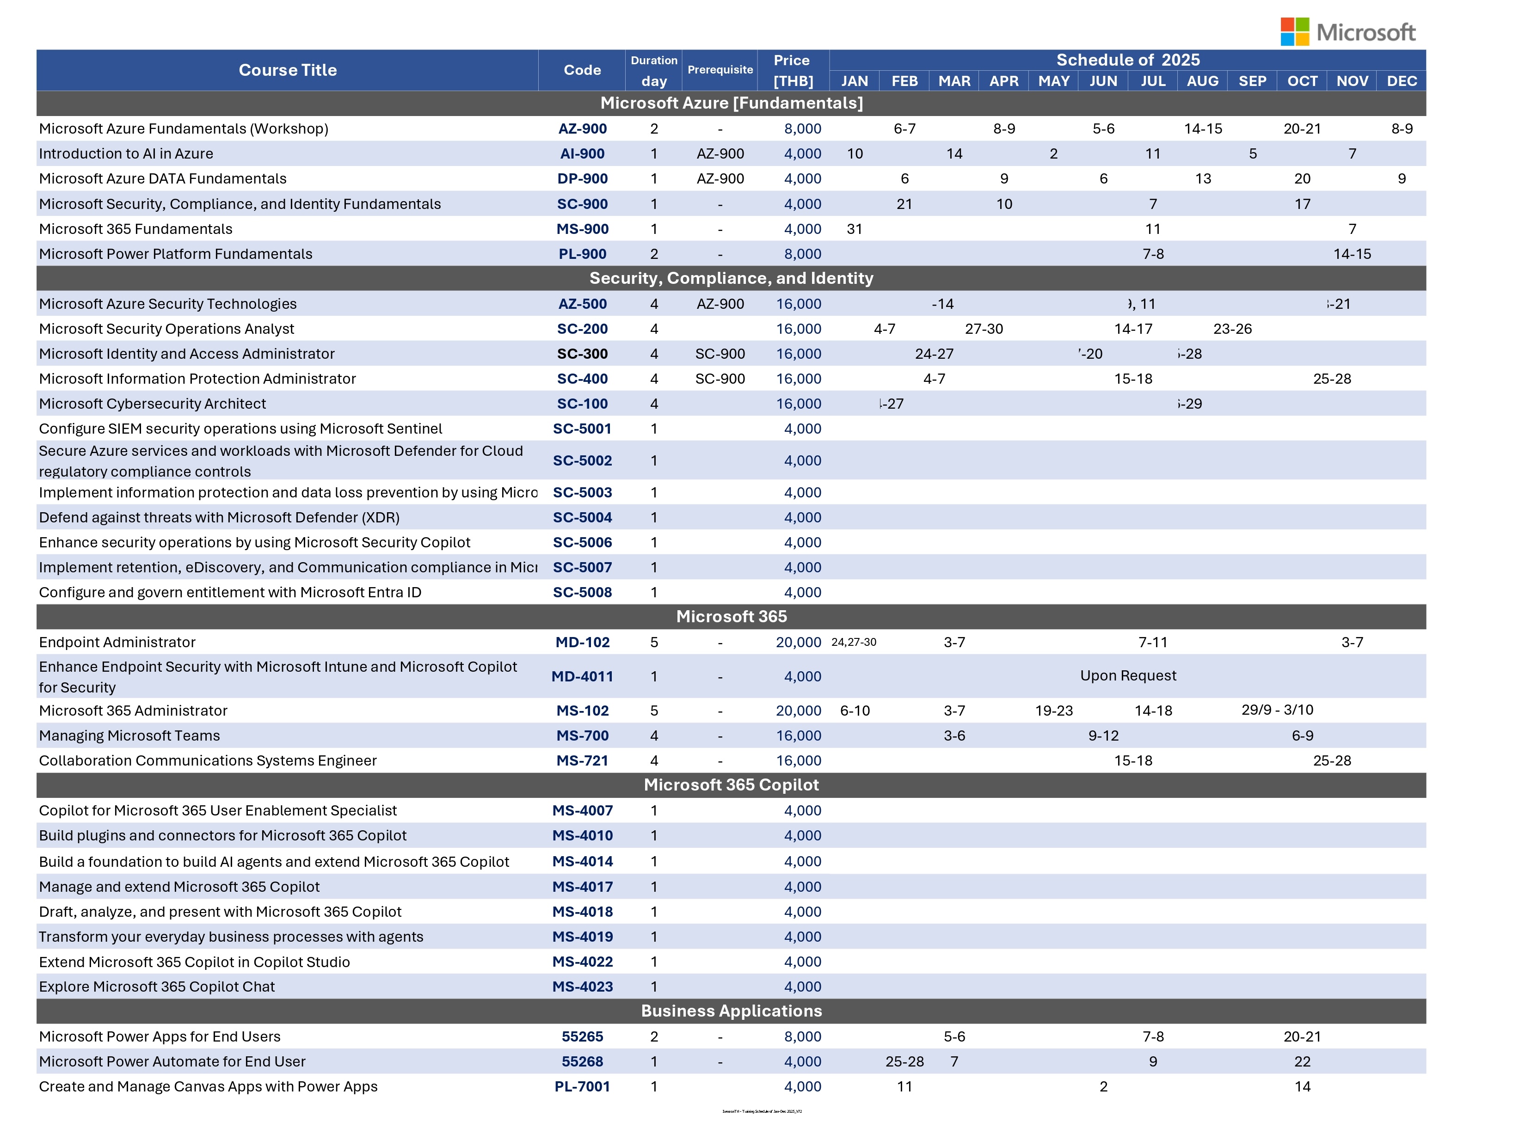The width and height of the screenshot is (1526, 1134).
Task: Click Introduction to AI in Azure title
Action: (126, 154)
